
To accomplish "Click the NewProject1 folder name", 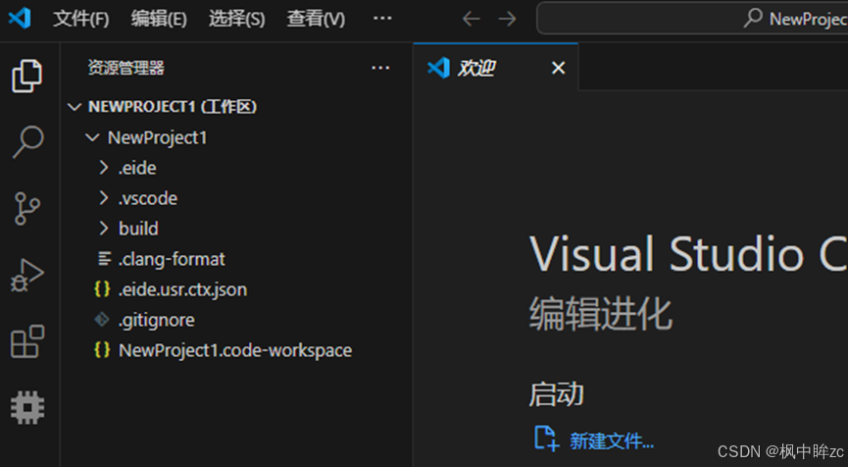I will pos(158,137).
